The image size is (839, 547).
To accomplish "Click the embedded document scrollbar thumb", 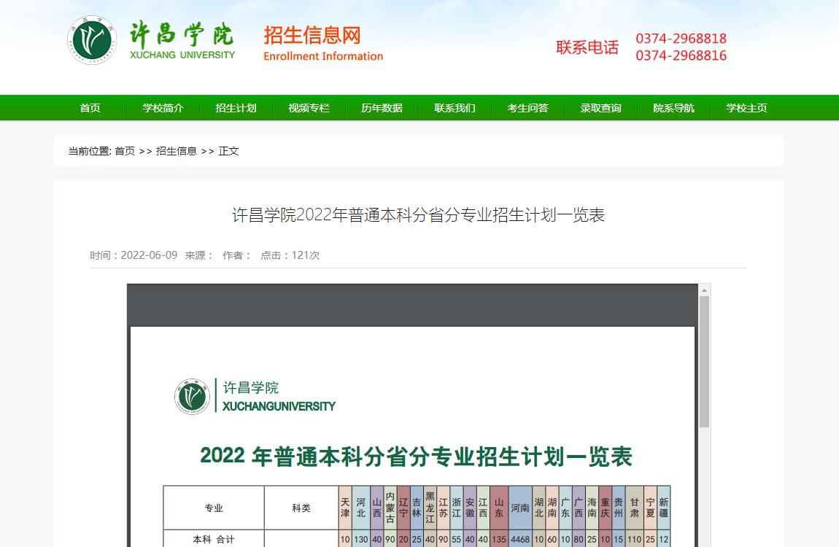I will click(x=704, y=362).
